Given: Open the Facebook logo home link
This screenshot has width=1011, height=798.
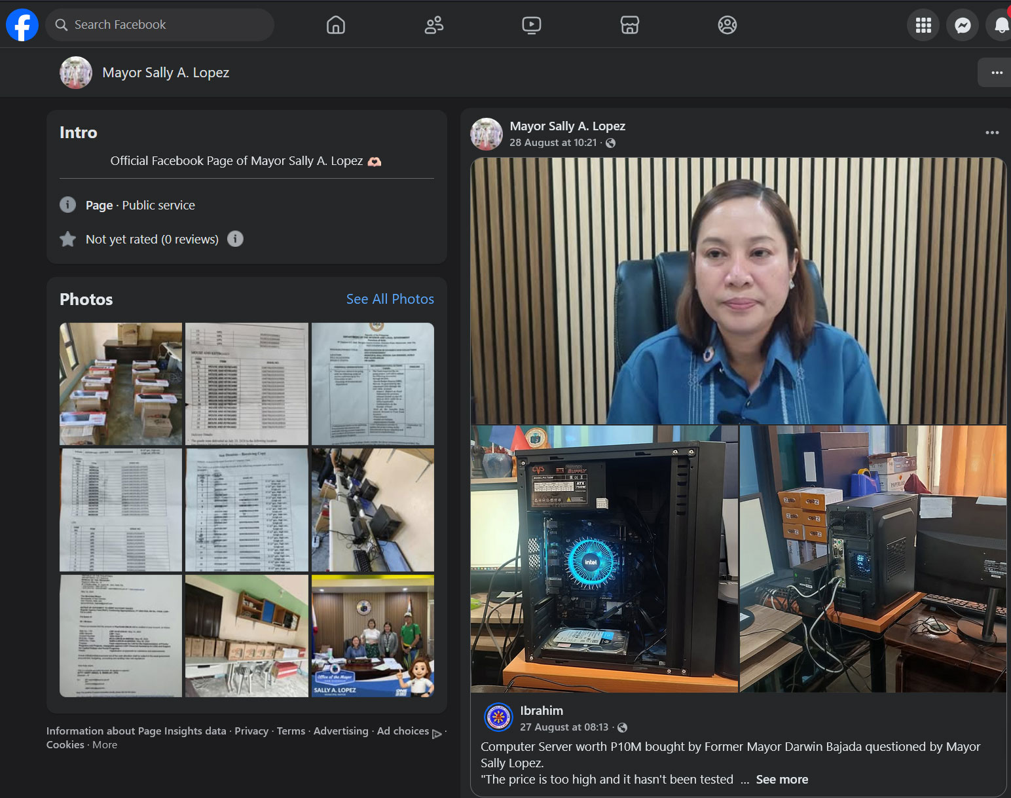Looking at the screenshot, I should [x=22, y=25].
